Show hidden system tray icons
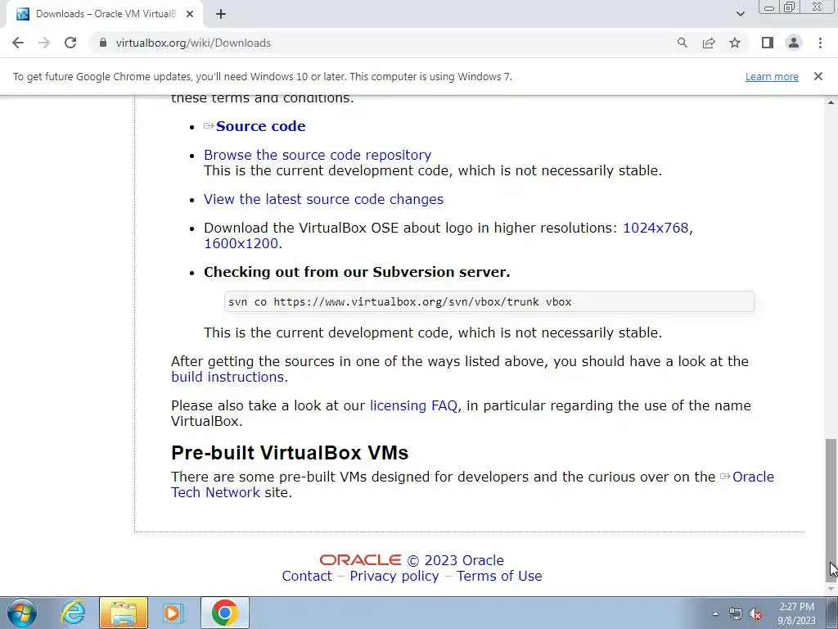 715,614
